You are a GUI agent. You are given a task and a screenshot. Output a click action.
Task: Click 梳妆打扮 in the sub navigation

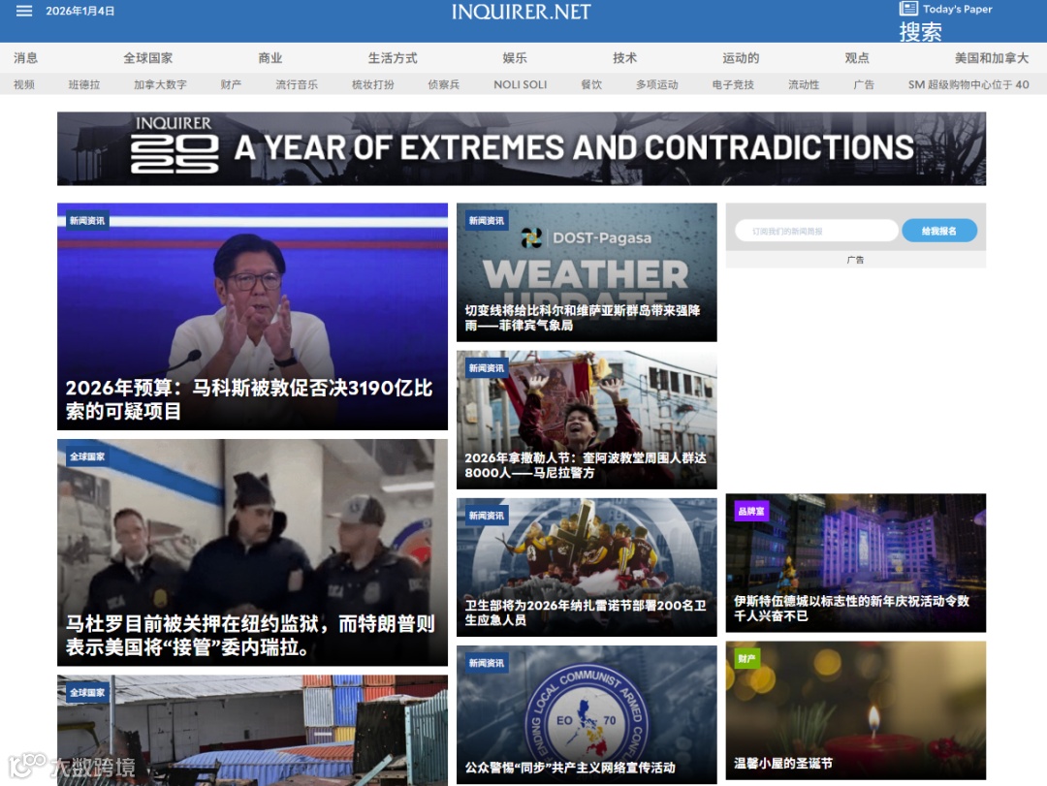point(372,84)
